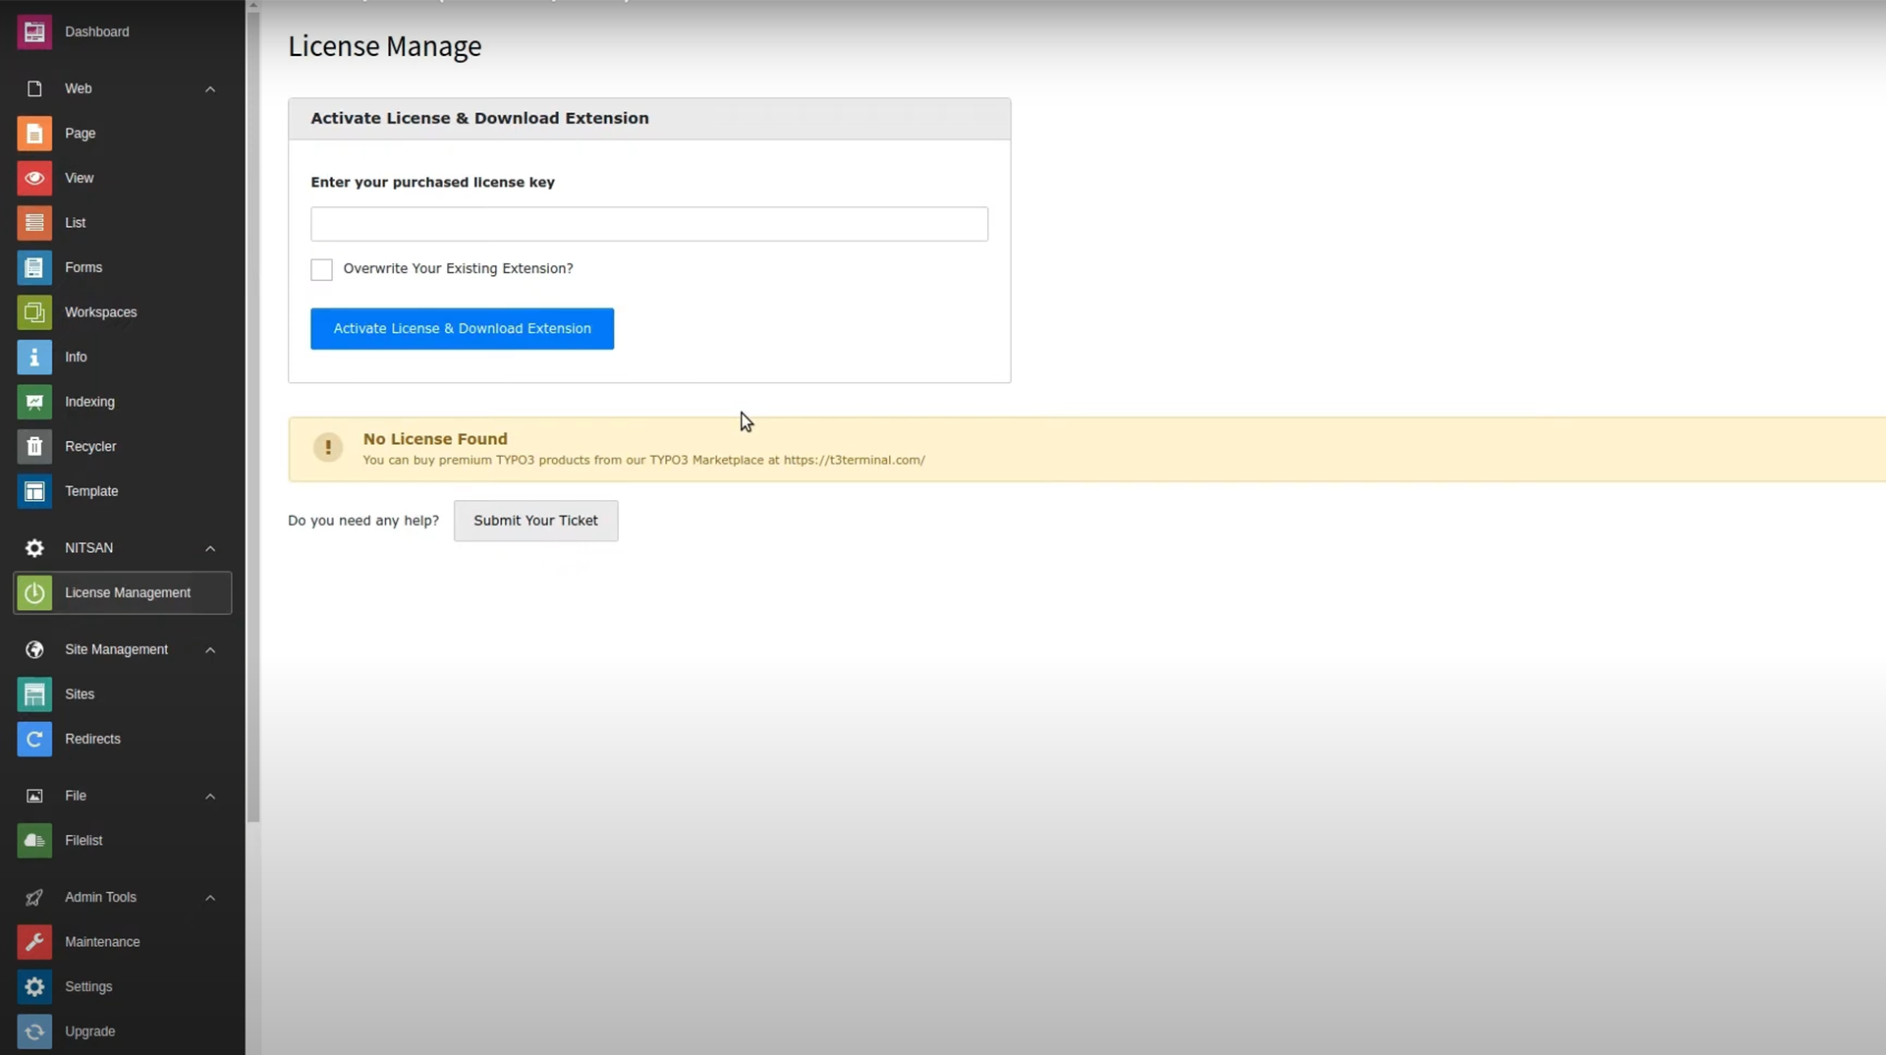Enable Overwrite Your Existing Extension checkbox

tap(321, 270)
